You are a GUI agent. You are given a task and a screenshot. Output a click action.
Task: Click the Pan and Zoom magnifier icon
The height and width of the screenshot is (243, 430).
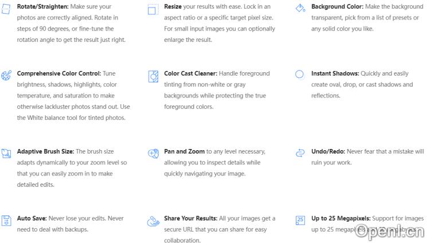pyautogui.click(x=153, y=153)
